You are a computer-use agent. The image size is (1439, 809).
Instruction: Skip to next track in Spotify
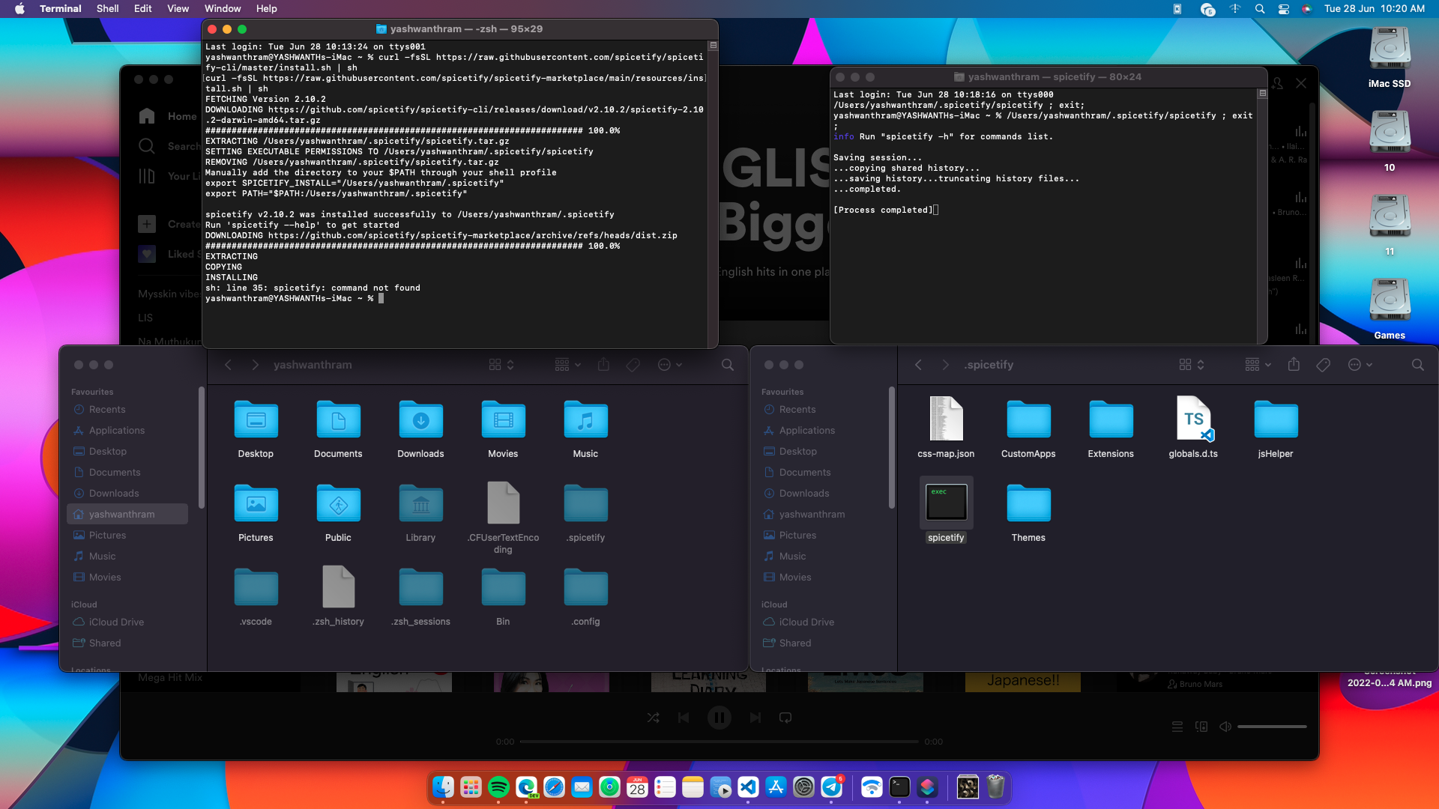coord(755,718)
